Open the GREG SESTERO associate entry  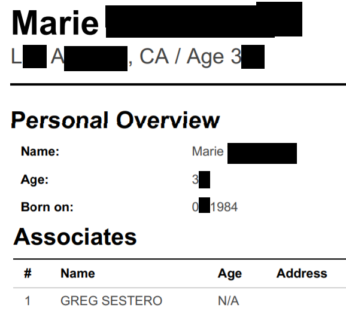111,301
